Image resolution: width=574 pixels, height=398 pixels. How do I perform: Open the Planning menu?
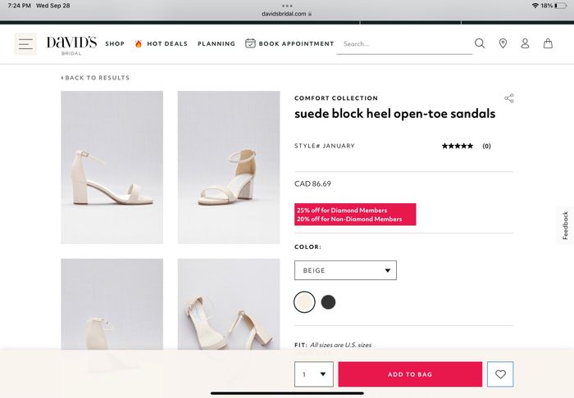216,43
